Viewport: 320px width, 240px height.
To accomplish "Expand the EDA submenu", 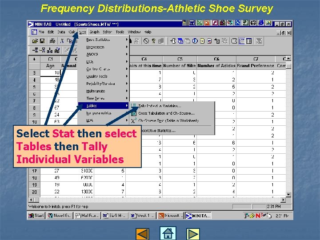I will tap(104, 120).
